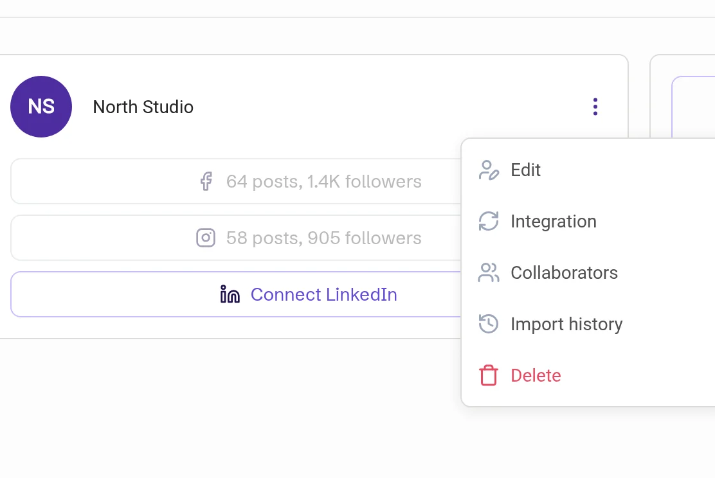The height and width of the screenshot is (478, 715).
Task: Select Integration in the dropdown menu
Action: point(588,222)
